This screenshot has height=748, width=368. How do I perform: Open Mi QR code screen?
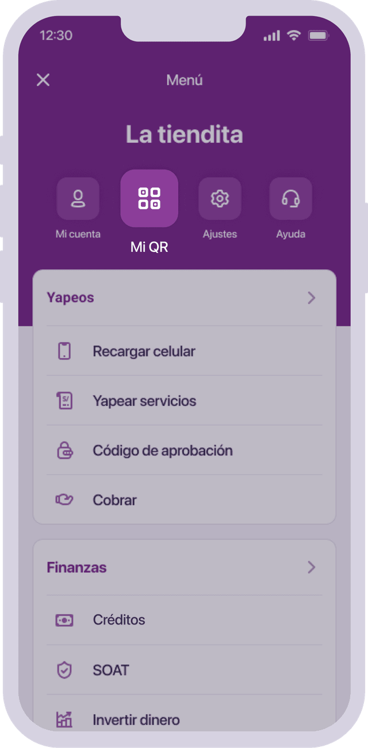[149, 198]
